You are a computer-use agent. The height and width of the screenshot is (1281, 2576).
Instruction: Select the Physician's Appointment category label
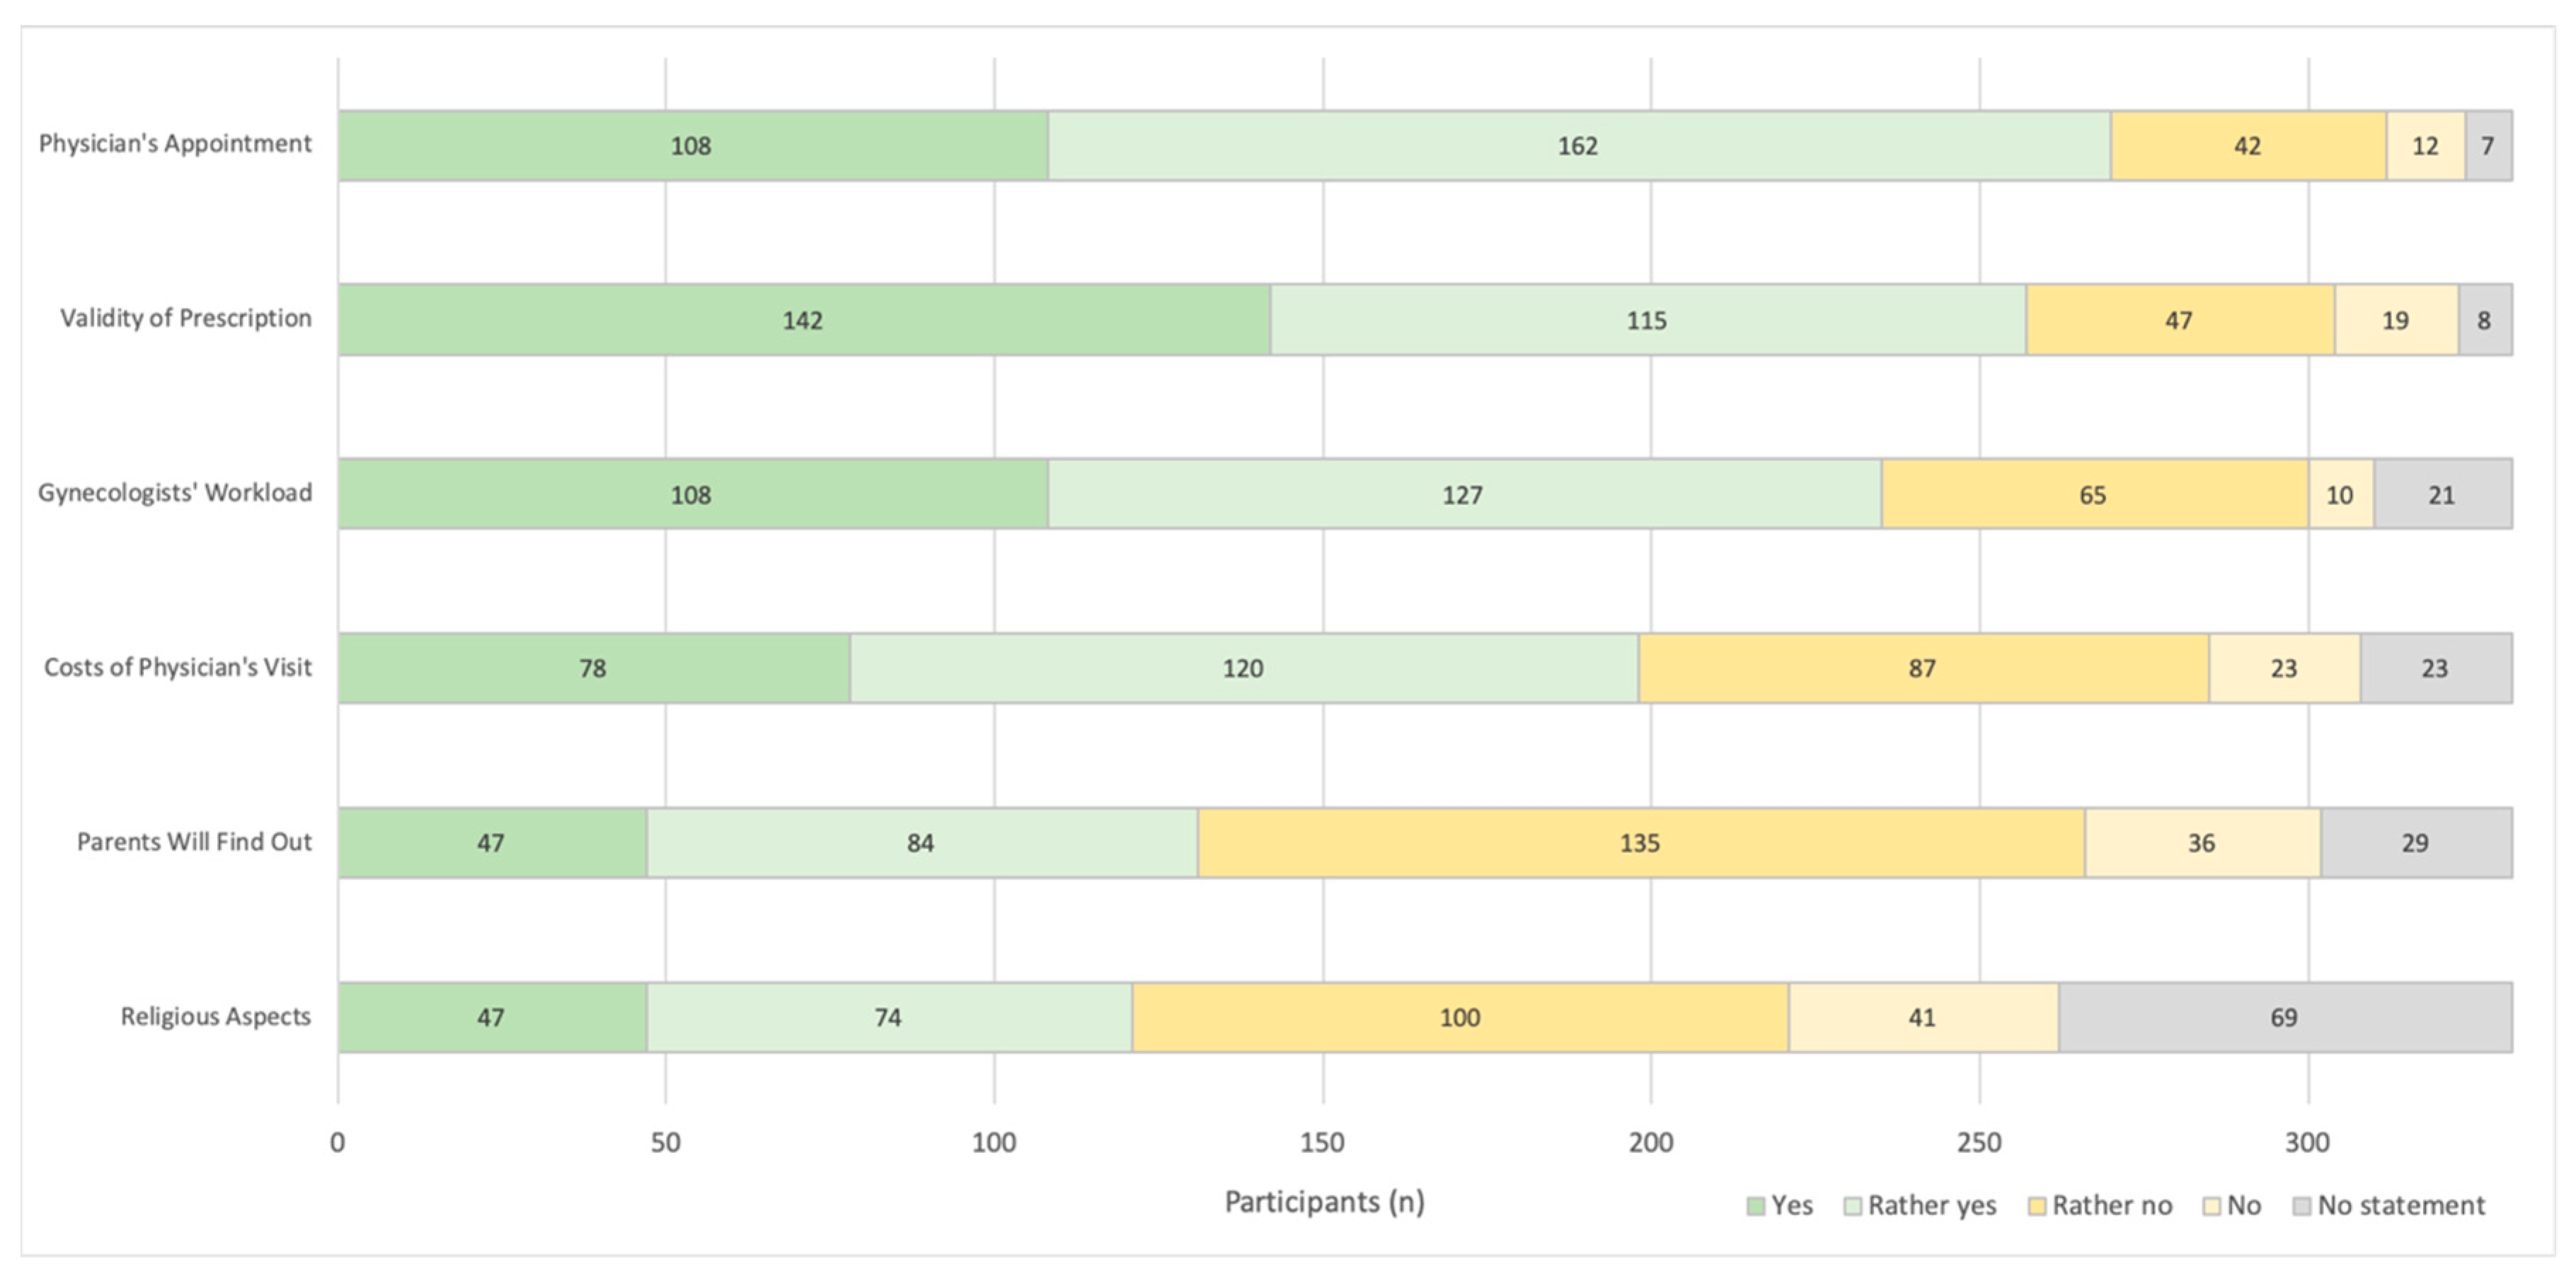(175, 144)
